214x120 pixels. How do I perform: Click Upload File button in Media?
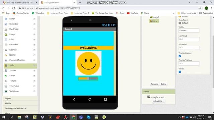coord(158,101)
